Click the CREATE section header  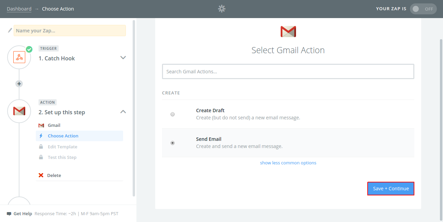(171, 93)
